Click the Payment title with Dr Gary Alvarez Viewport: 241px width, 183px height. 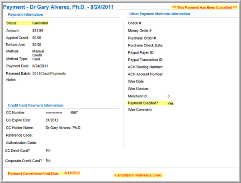pyautogui.click(x=58, y=7)
